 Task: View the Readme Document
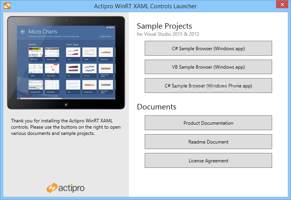coord(208,142)
